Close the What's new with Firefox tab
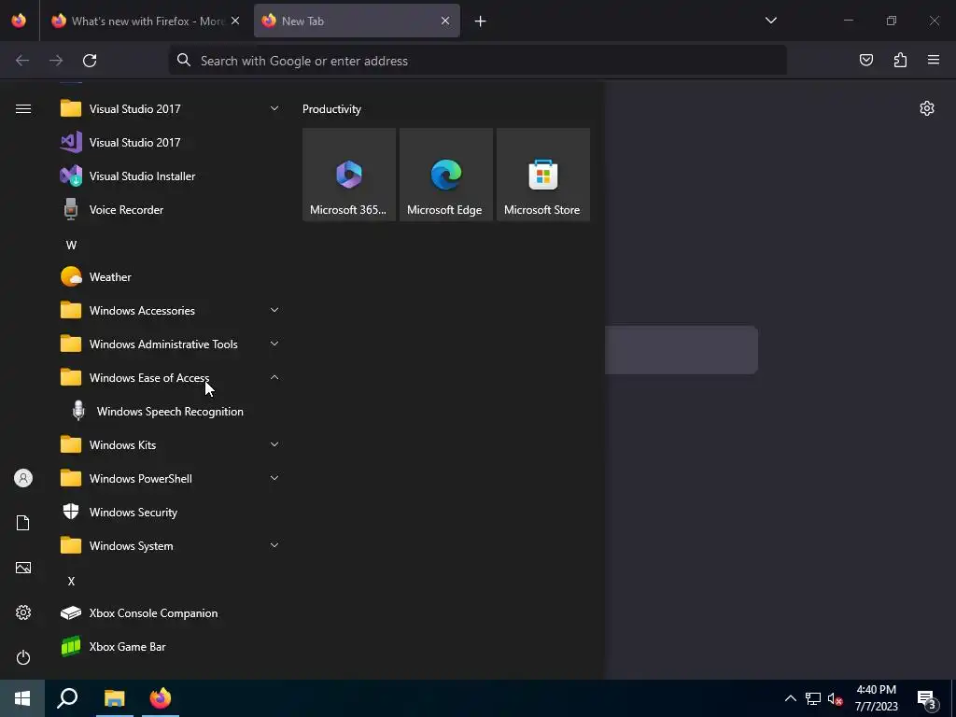This screenshot has width=956, height=717. coord(235,21)
